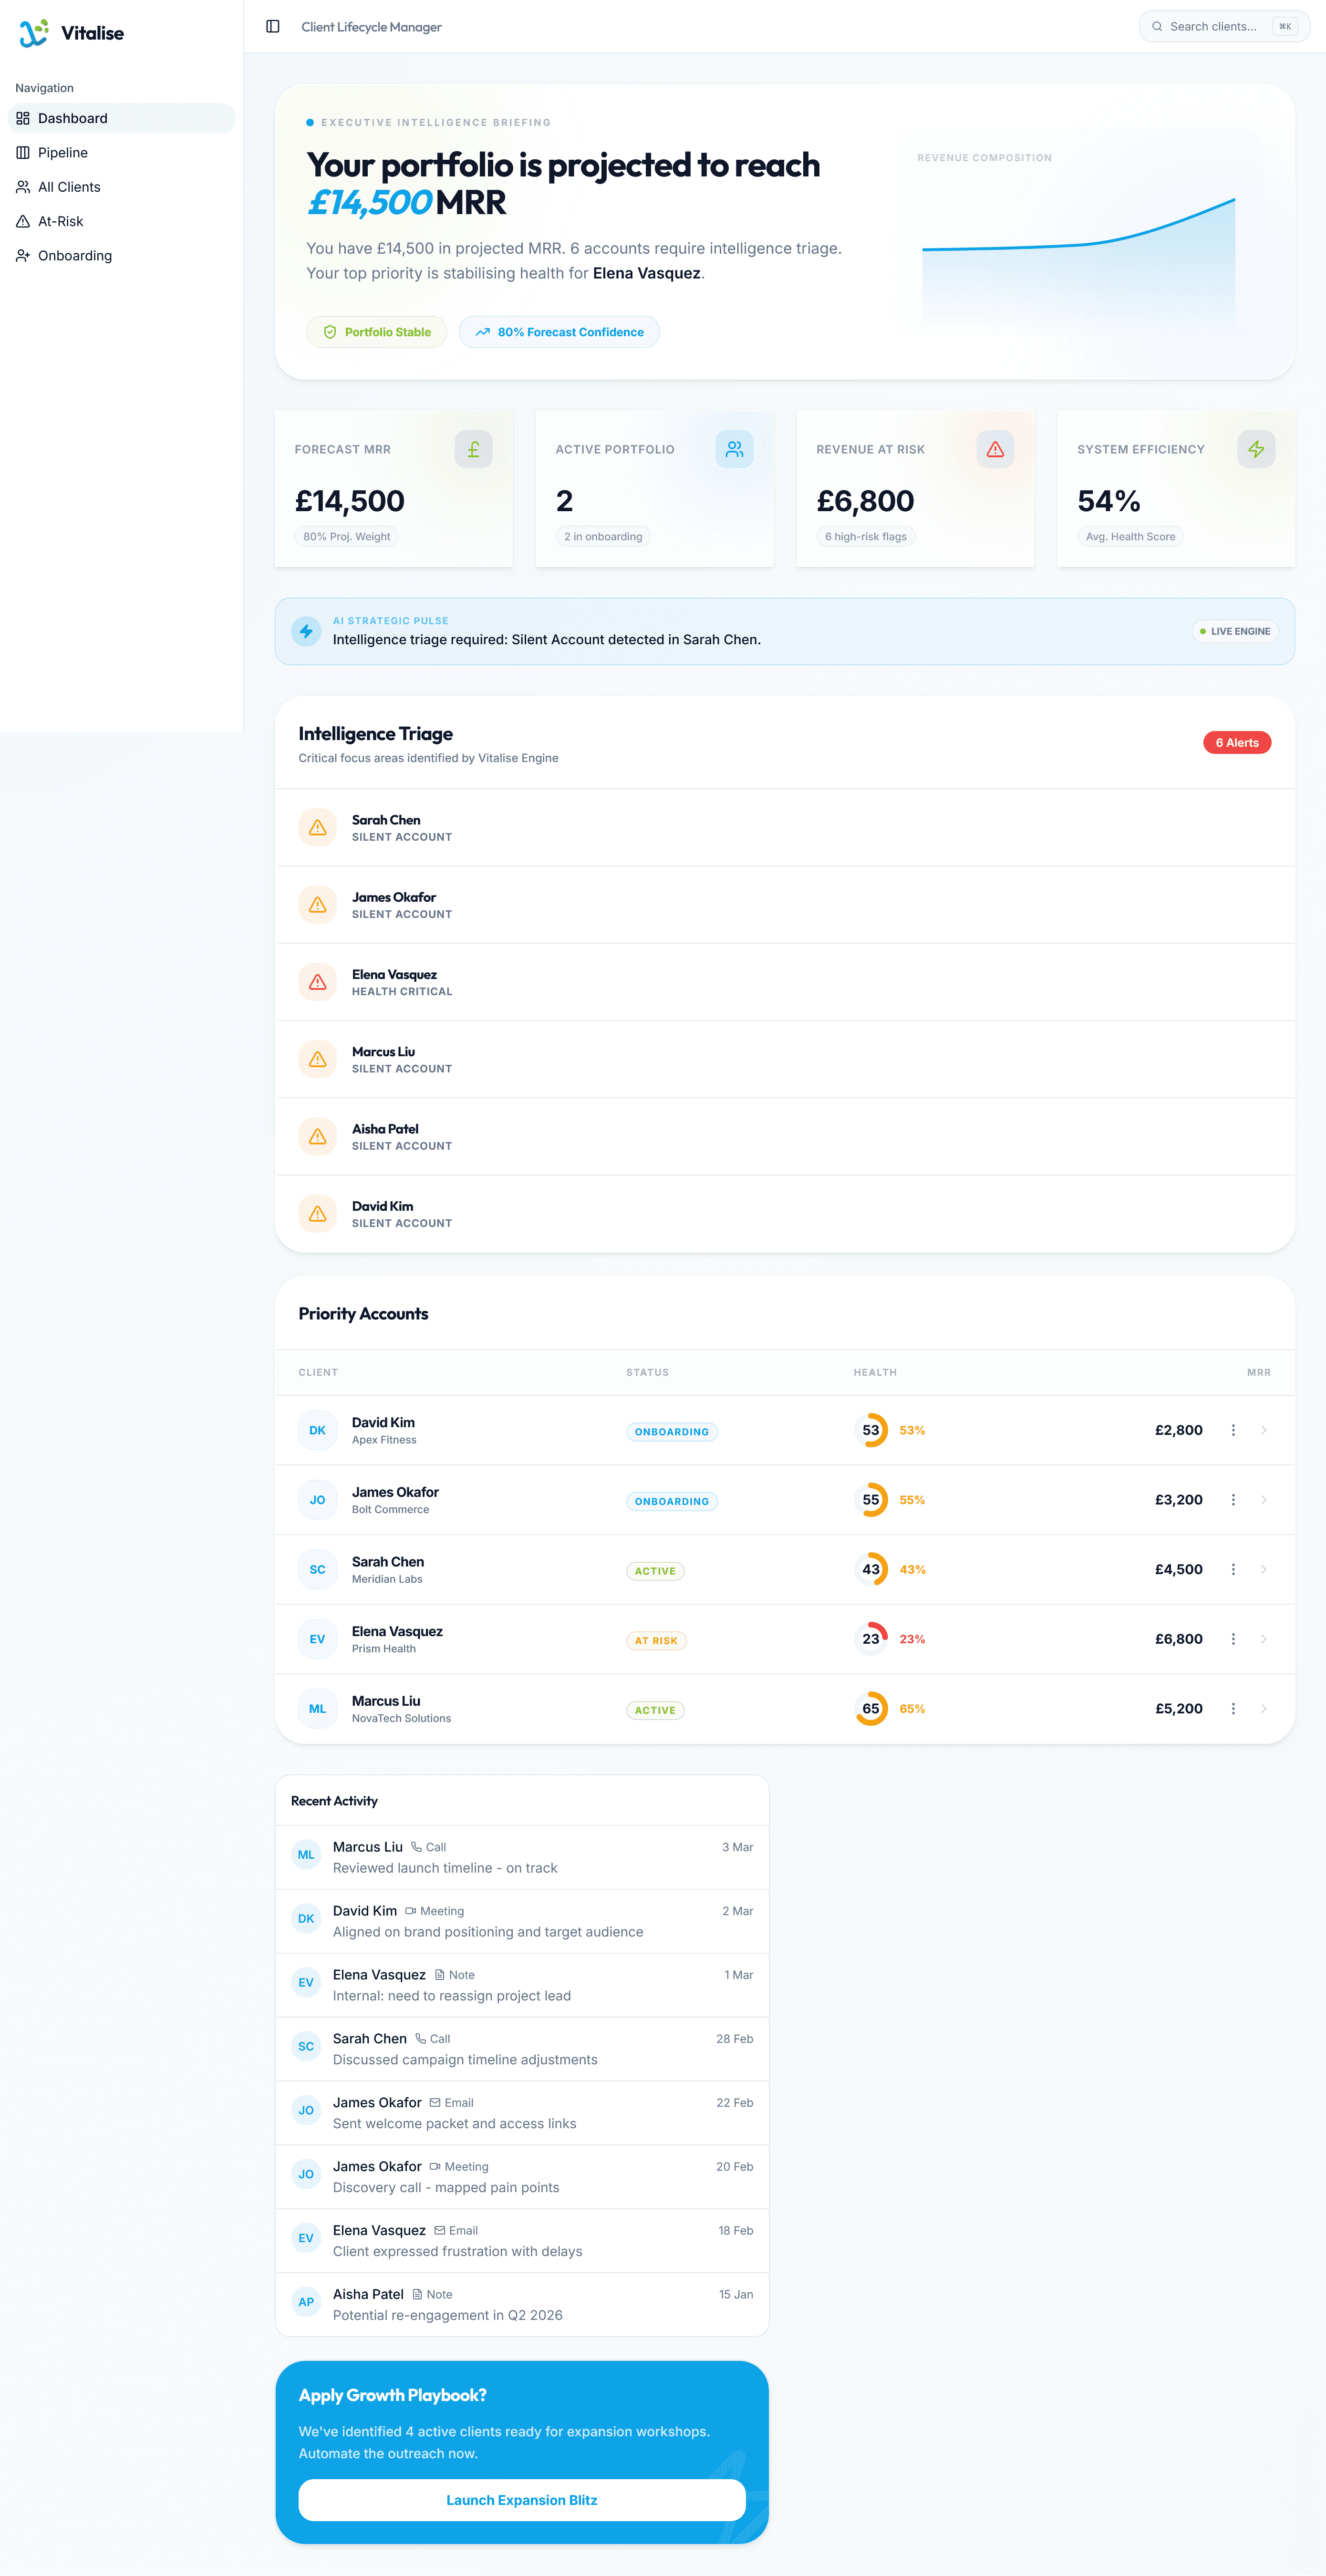Open David Kim's row options menu
1326x2576 pixels.
pos(1233,1430)
